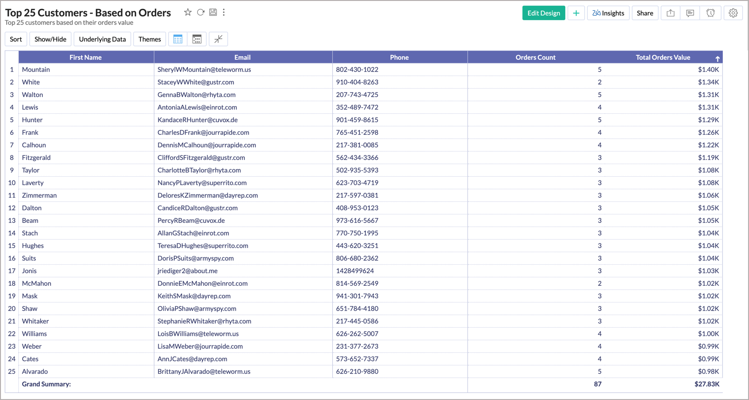The height and width of the screenshot is (400, 749).
Task: Click the refresh icon beside the title
Action: point(200,13)
